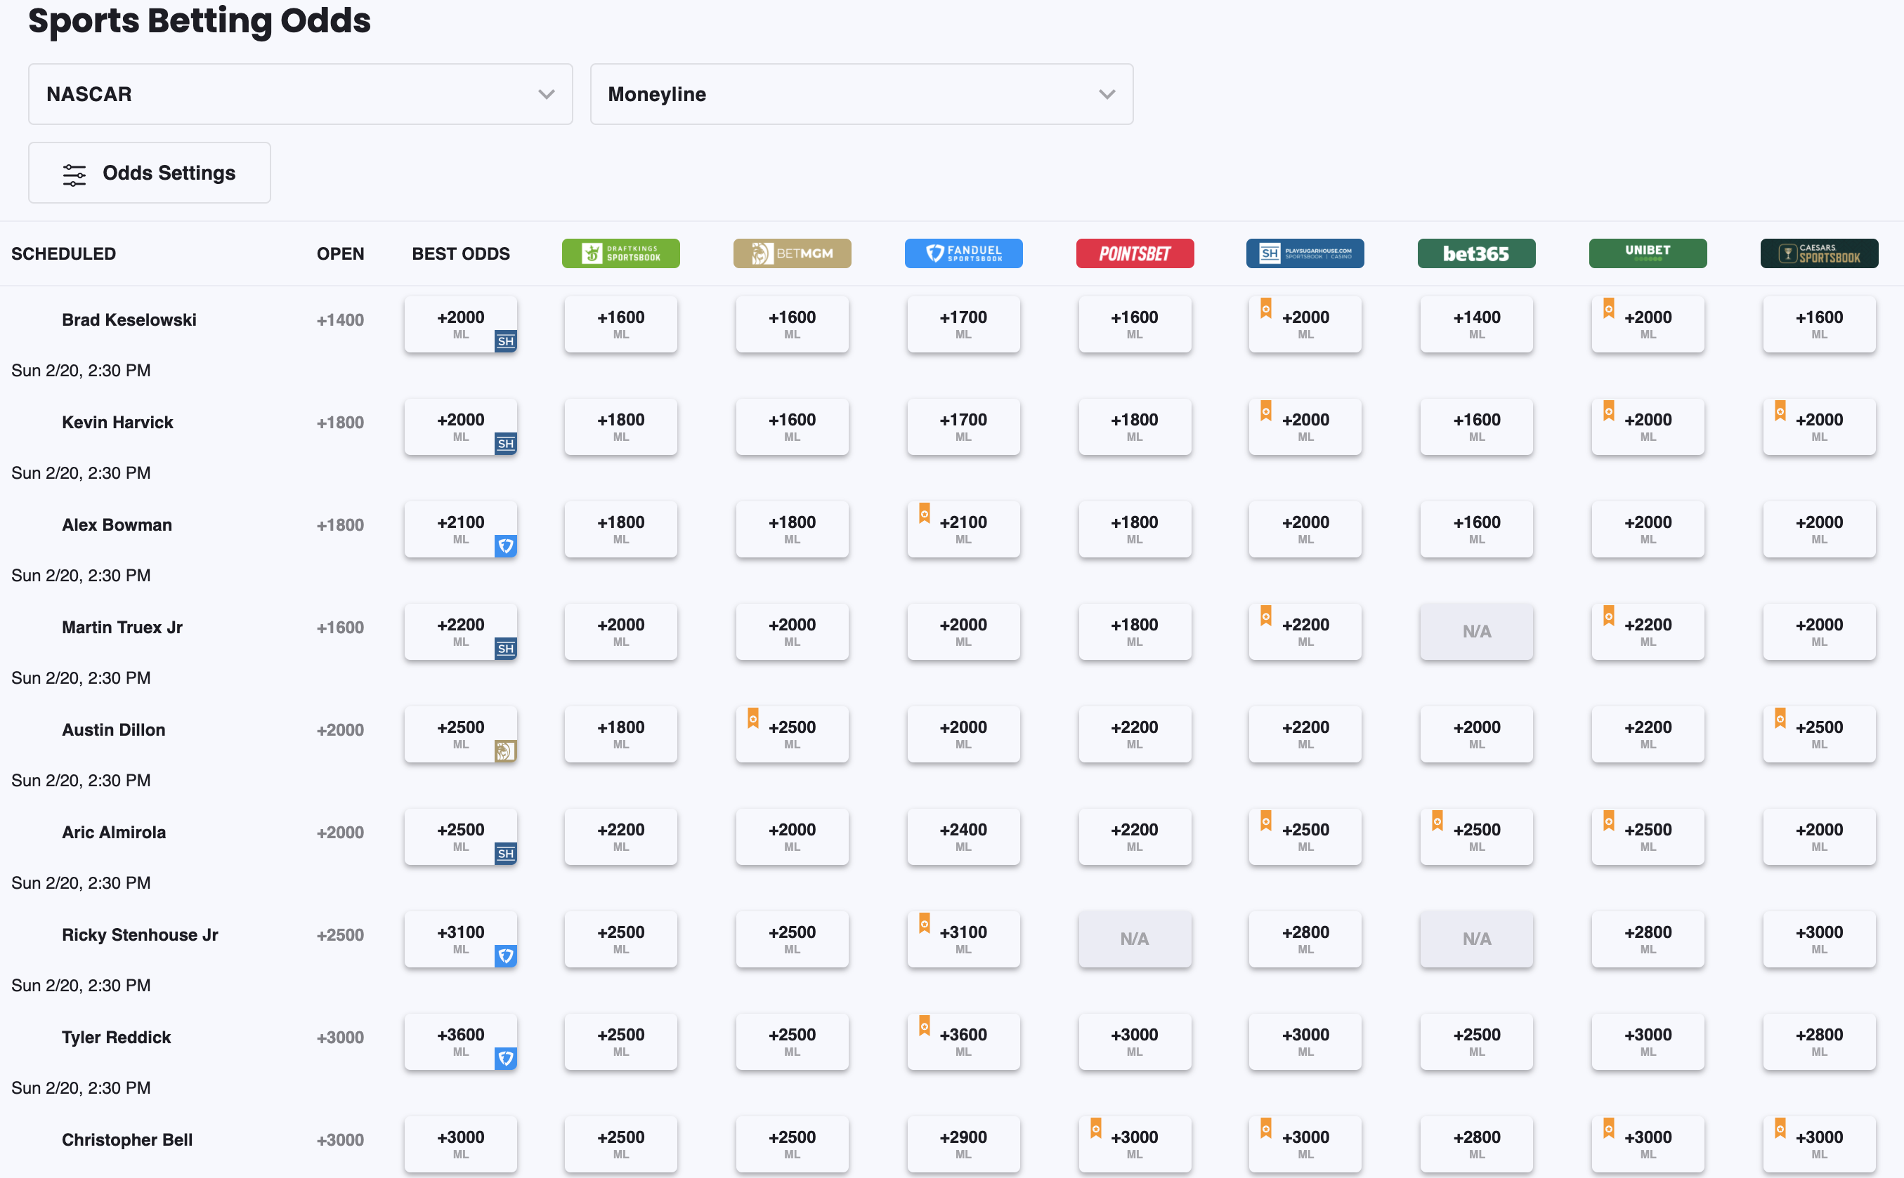This screenshot has width=1904, height=1178.
Task: Click the FanDuel Sportsbook logo header
Action: tap(963, 253)
